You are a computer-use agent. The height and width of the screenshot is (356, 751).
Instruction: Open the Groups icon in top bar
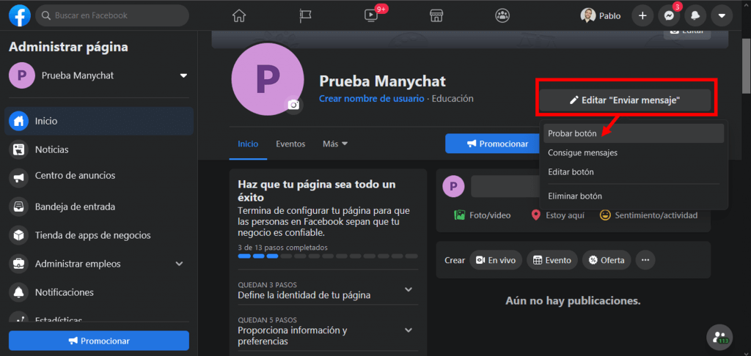point(502,16)
